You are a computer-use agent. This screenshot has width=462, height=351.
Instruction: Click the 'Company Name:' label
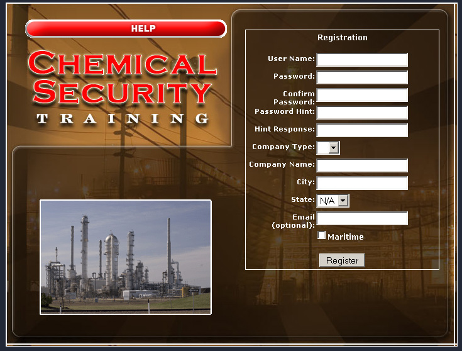(x=282, y=164)
